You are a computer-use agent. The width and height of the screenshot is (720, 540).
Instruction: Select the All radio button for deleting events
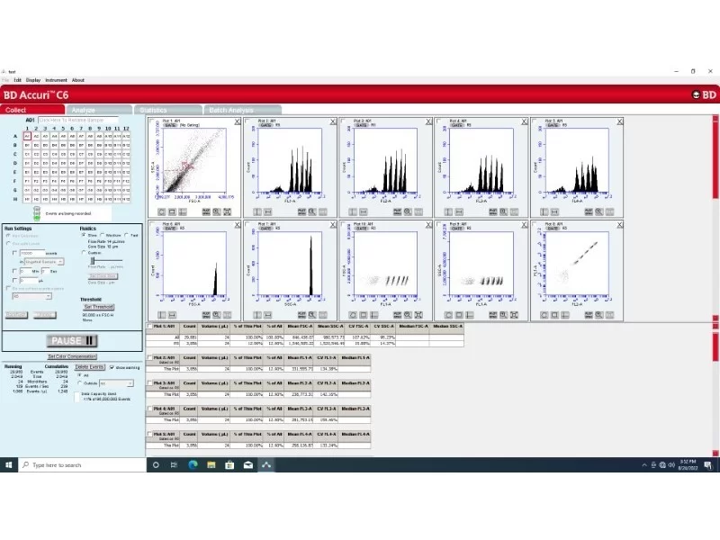pyautogui.click(x=79, y=375)
